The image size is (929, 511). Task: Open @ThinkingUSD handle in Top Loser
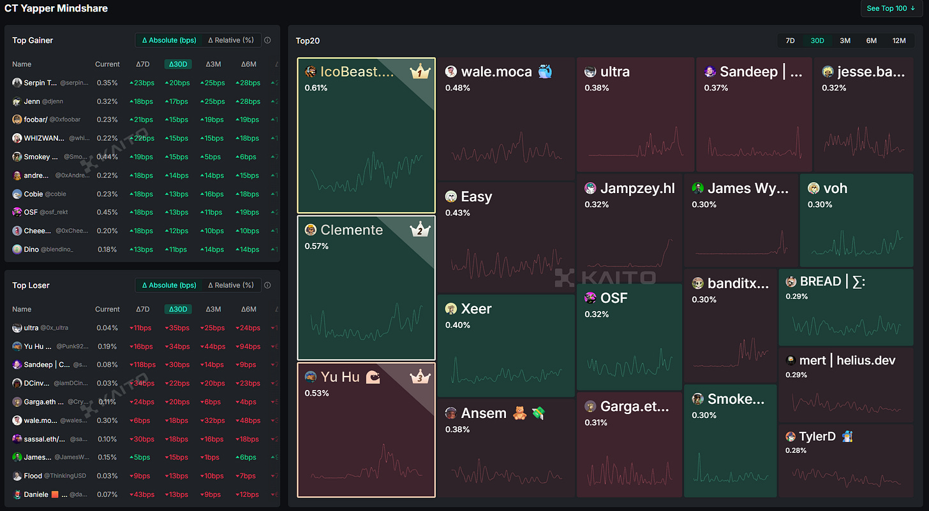point(64,477)
